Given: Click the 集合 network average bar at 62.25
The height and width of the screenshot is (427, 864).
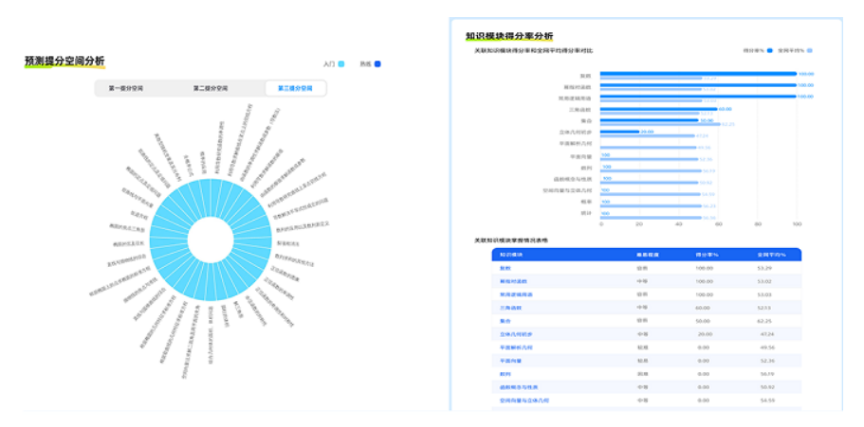Looking at the screenshot, I should pos(660,124).
